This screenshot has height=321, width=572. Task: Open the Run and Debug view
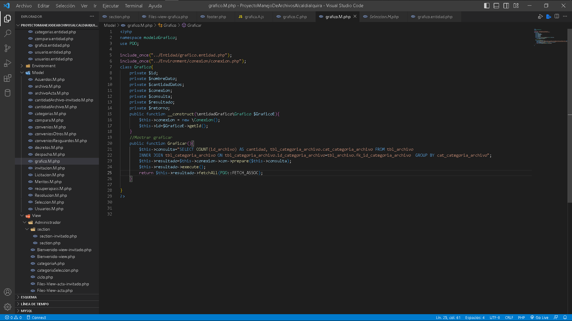pos(7,63)
